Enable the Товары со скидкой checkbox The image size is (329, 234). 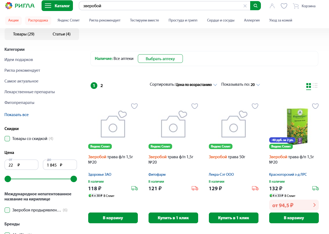click(x=8, y=139)
